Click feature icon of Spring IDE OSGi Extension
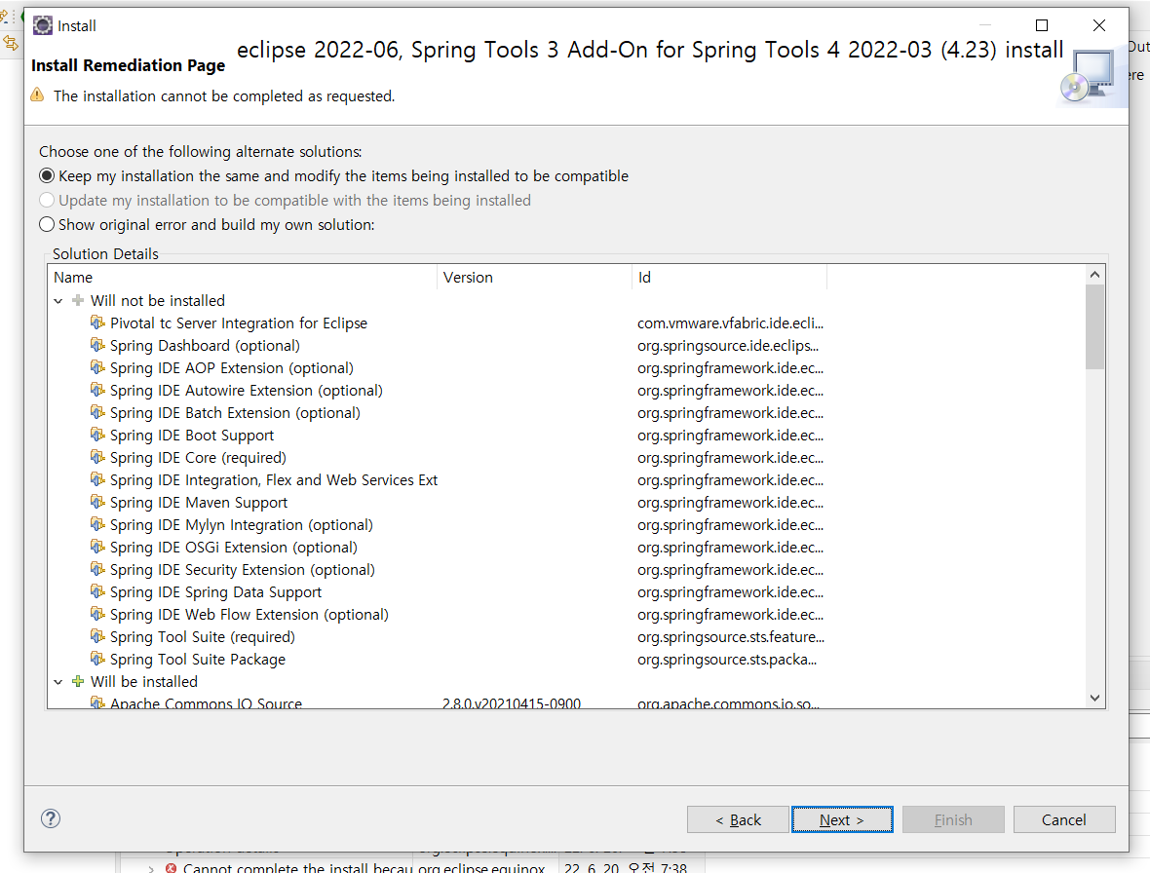 (97, 547)
